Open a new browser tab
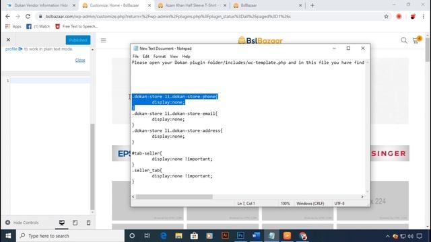The image size is (431, 242). (312, 5)
